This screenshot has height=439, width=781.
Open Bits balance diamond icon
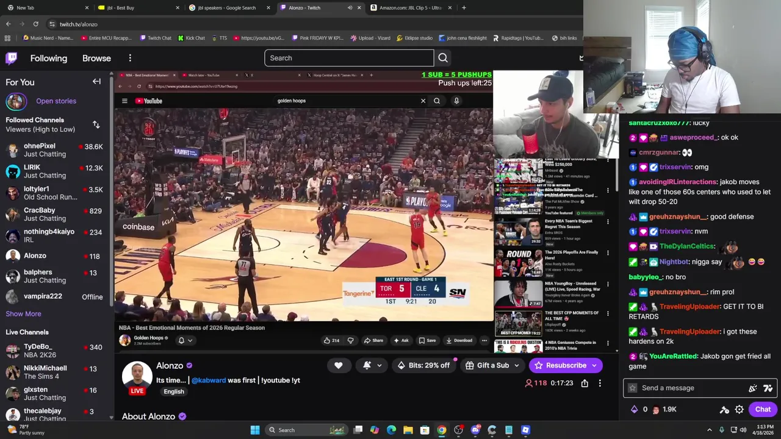634,409
